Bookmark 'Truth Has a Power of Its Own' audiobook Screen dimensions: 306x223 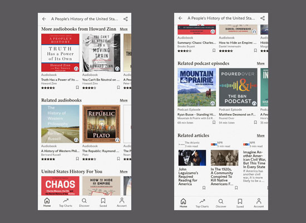77,88
